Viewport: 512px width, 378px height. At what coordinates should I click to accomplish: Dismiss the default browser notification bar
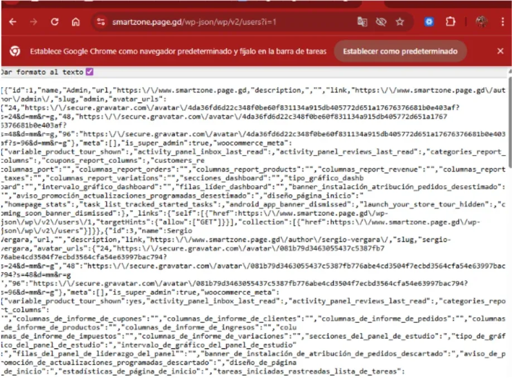(x=500, y=51)
